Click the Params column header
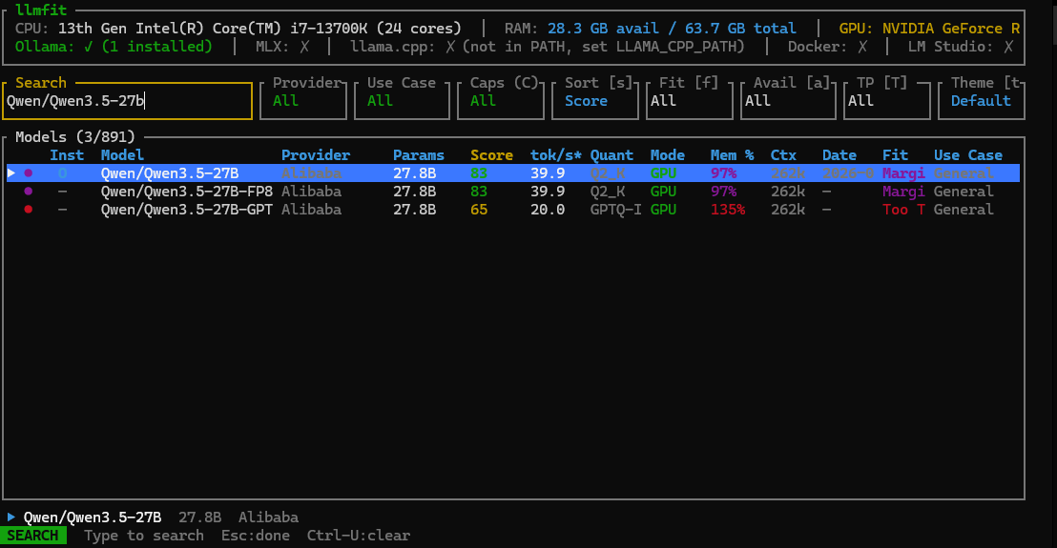Image resolution: width=1057 pixels, height=548 pixels. coord(419,154)
